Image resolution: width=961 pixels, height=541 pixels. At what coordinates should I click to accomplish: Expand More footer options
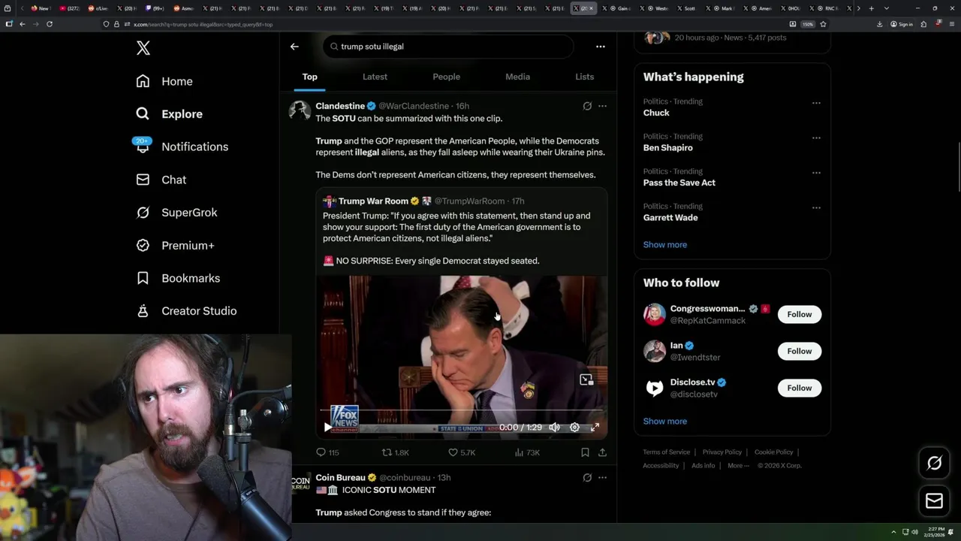pyautogui.click(x=737, y=466)
